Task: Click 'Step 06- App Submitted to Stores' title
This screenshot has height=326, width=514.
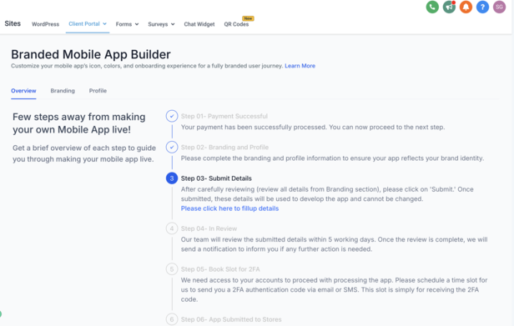Action: (231, 319)
